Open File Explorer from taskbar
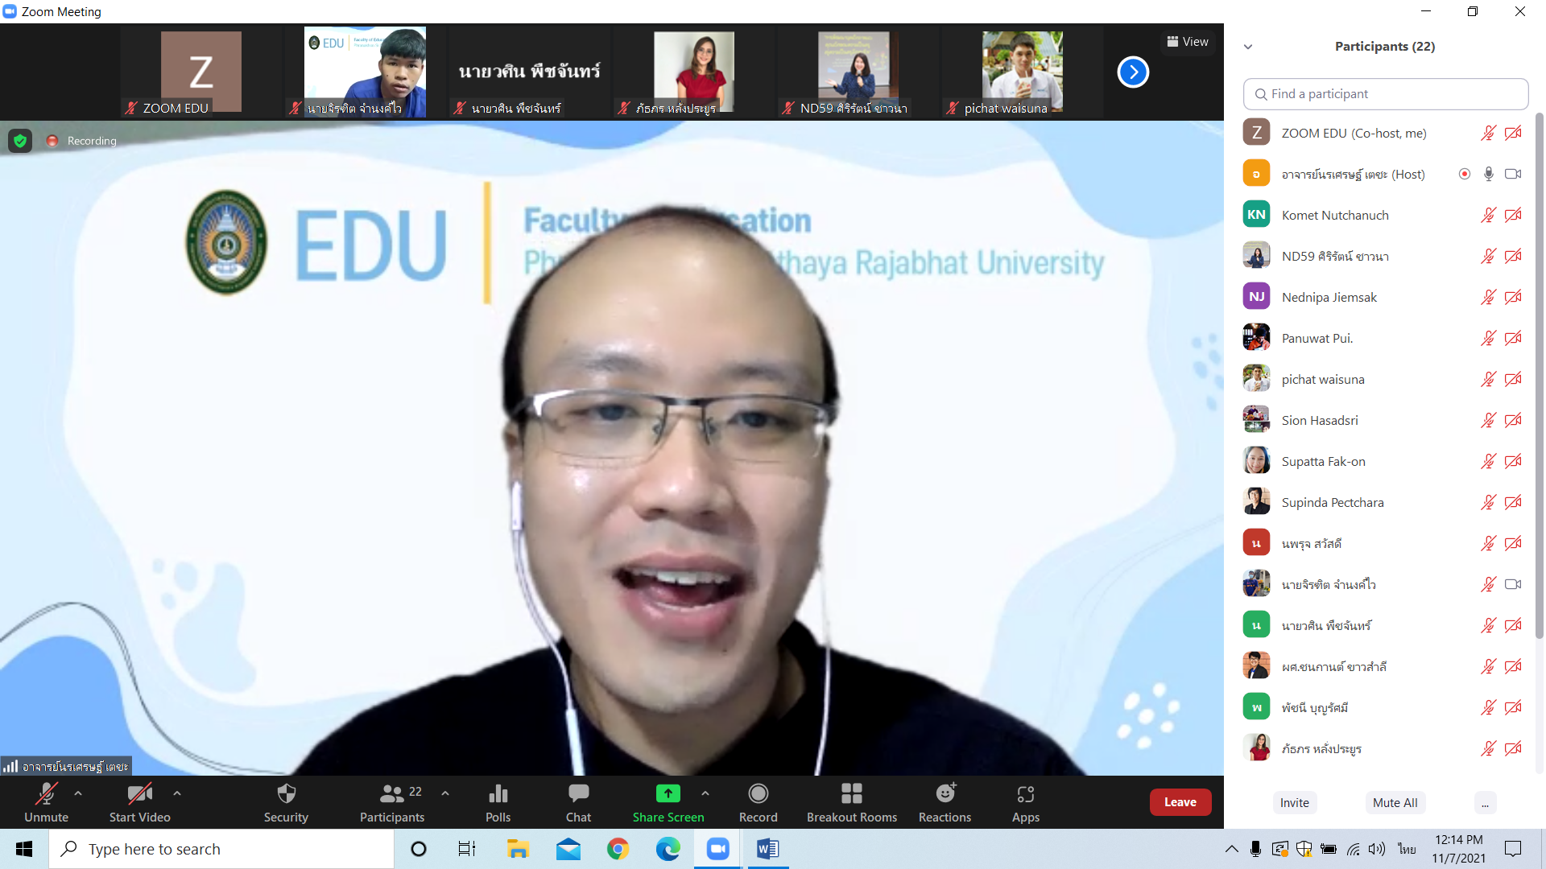This screenshot has width=1546, height=869. click(518, 849)
